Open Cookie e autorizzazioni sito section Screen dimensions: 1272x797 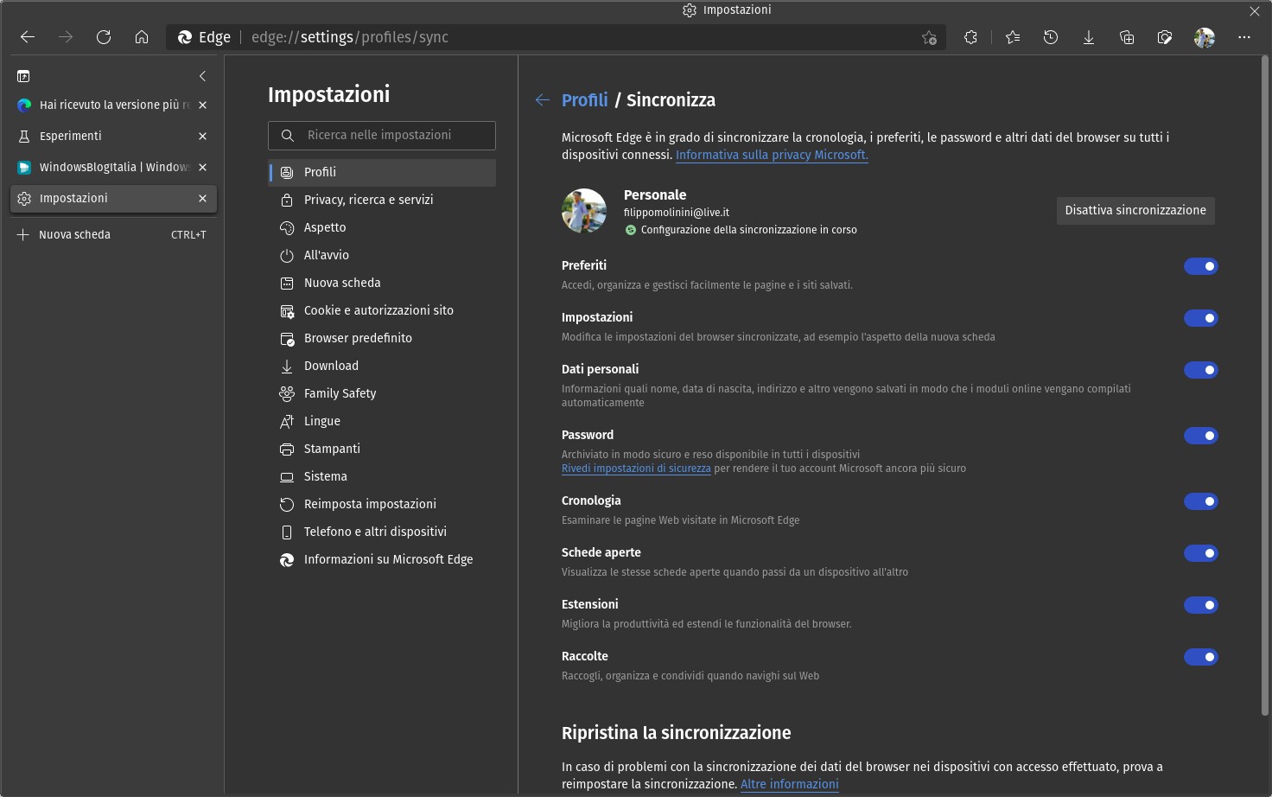click(382, 310)
